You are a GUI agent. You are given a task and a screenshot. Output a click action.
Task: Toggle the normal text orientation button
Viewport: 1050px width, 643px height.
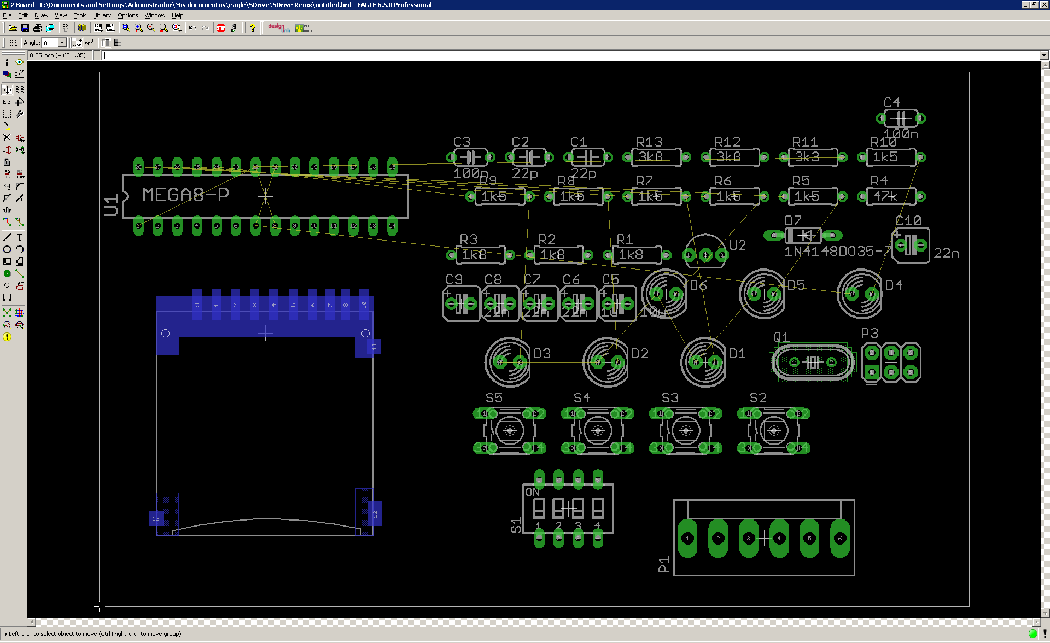pyautogui.click(x=77, y=43)
